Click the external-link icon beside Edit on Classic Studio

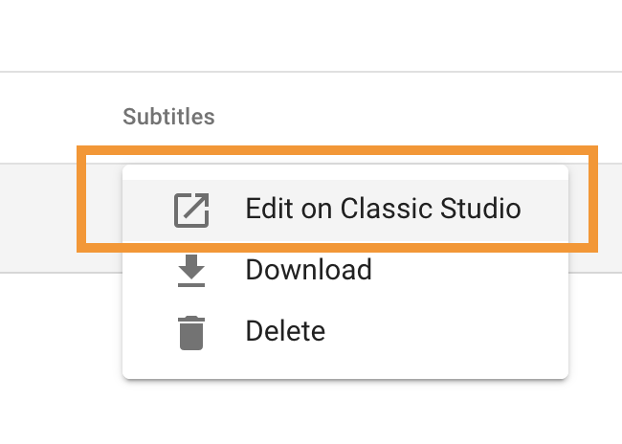tap(191, 210)
